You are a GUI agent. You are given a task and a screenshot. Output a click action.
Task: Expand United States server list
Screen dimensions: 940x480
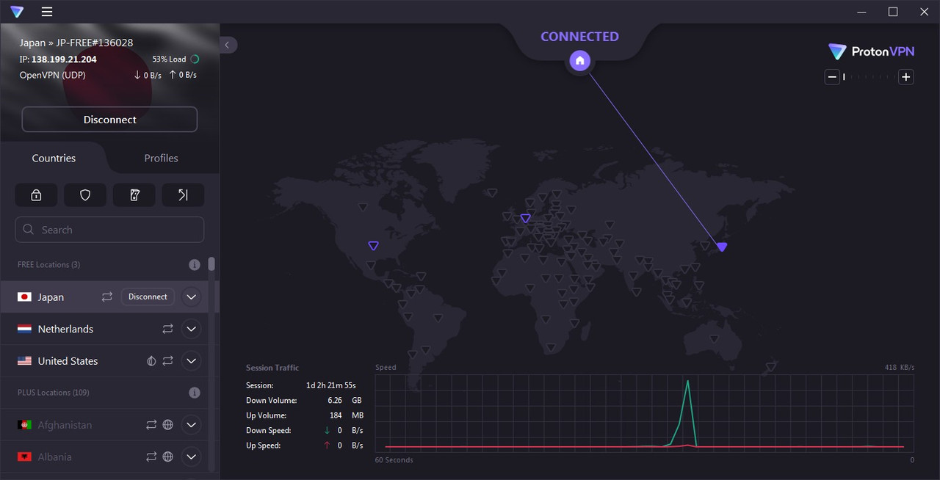[191, 361]
